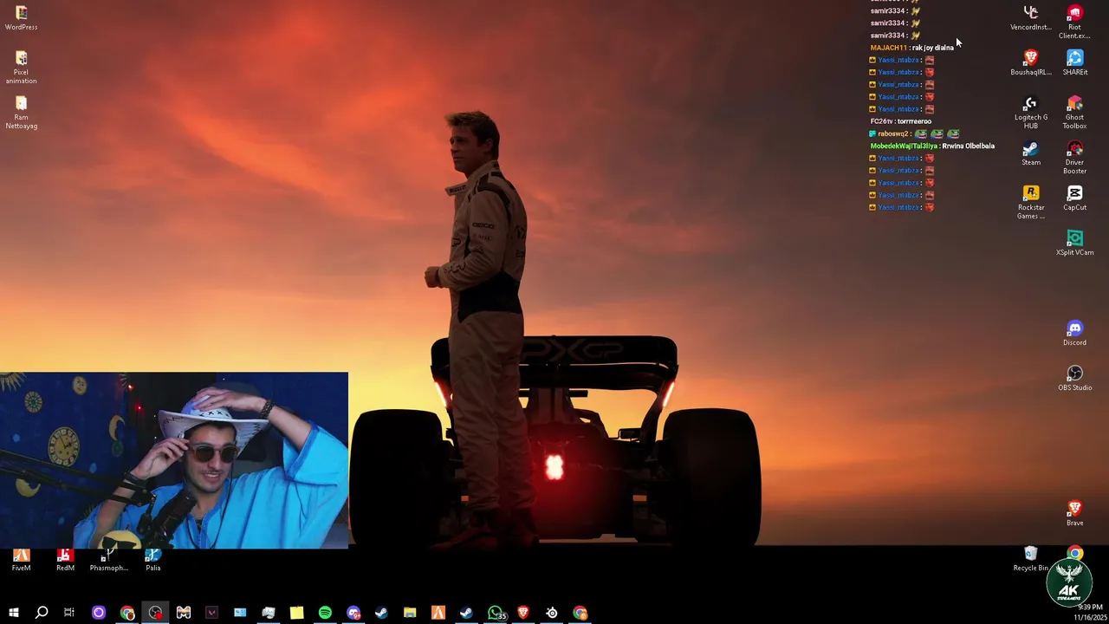Image resolution: width=1109 pixels, height=624 pixels.
Task: Switch to OBS in the taskbar
Action: coord(155,613)
